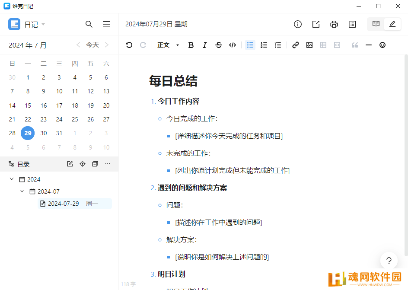Click the 每日总结 title
Image resolution: width=408 pixels, height=290 pixels.
pyautogui.click(x=173, y=81)
